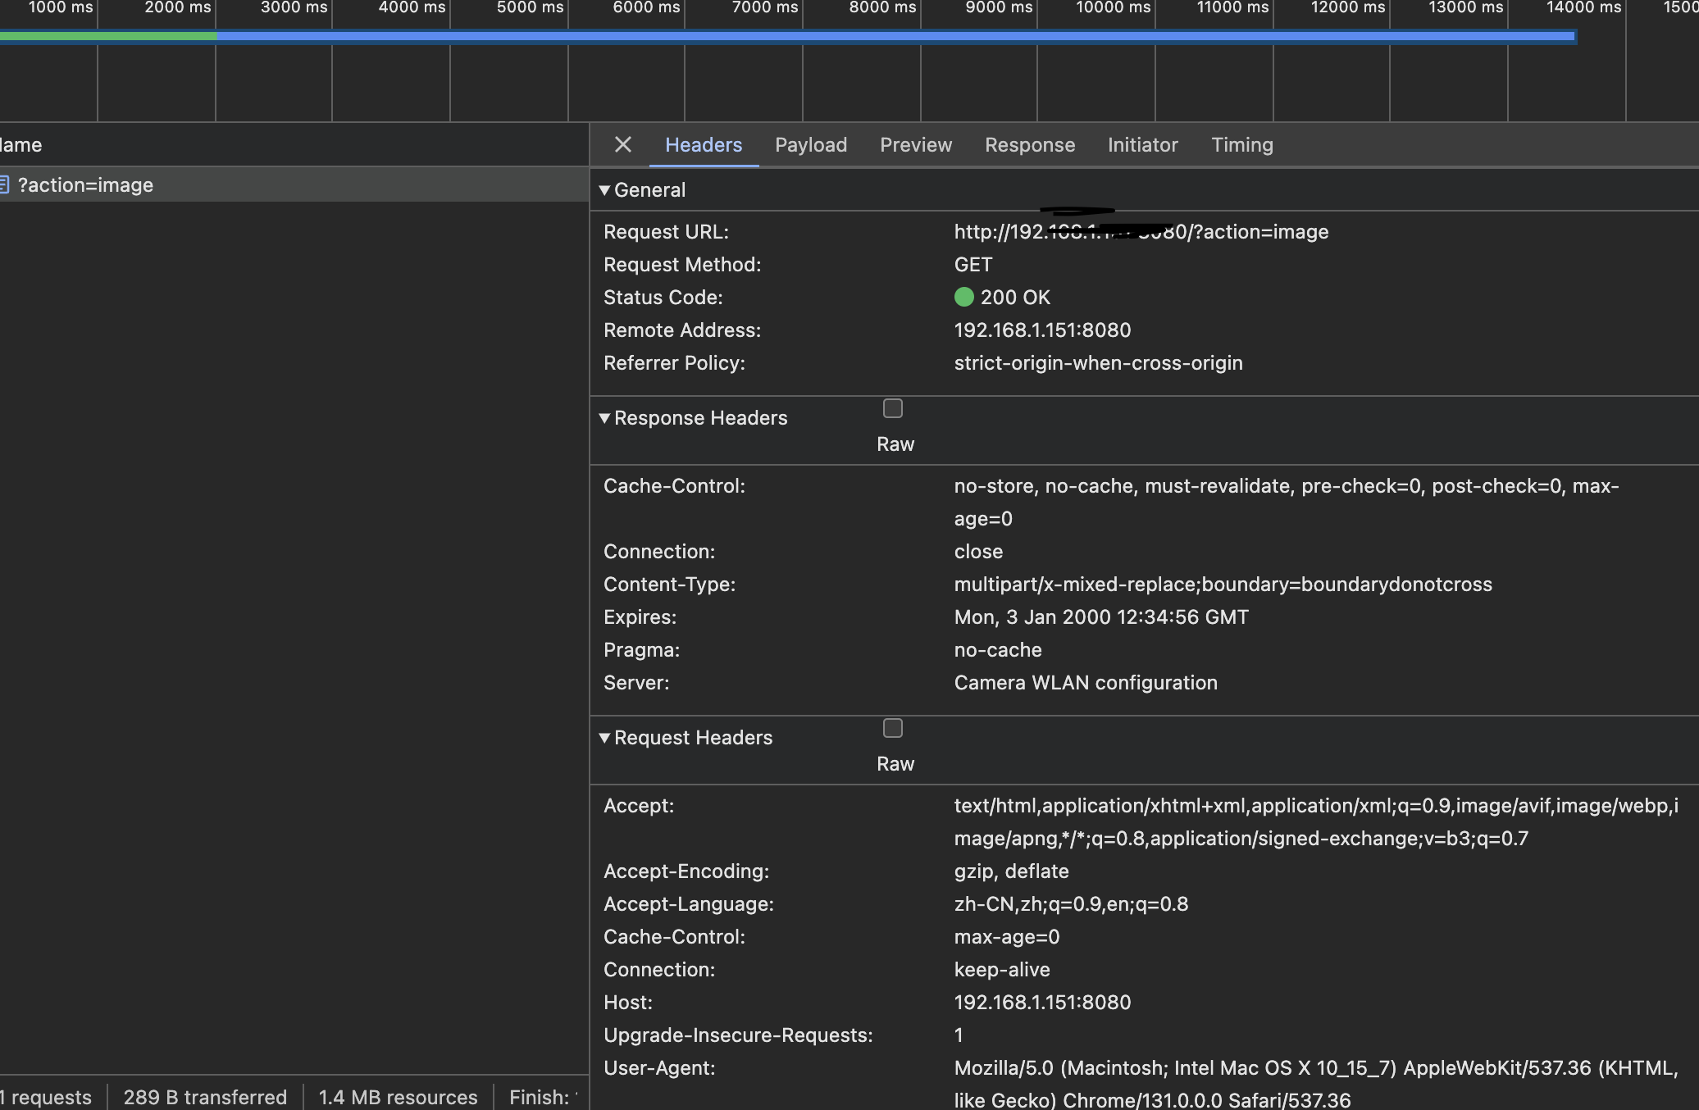Click the request bar in the timeline overview
Screen dimensions: 1699x1110
click(787, 36)
